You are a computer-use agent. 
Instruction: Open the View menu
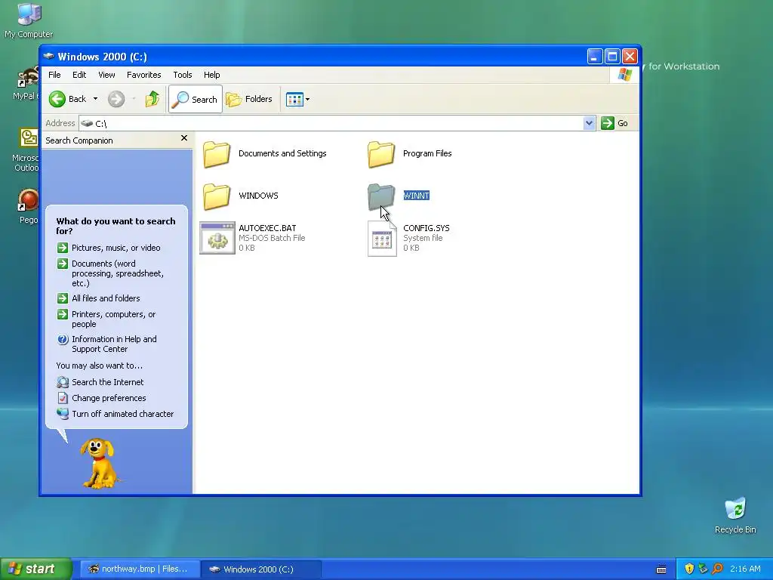[x=106, y=75]
